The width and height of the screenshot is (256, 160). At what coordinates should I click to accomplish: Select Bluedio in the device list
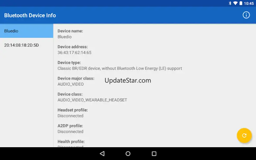coord(27,31)
